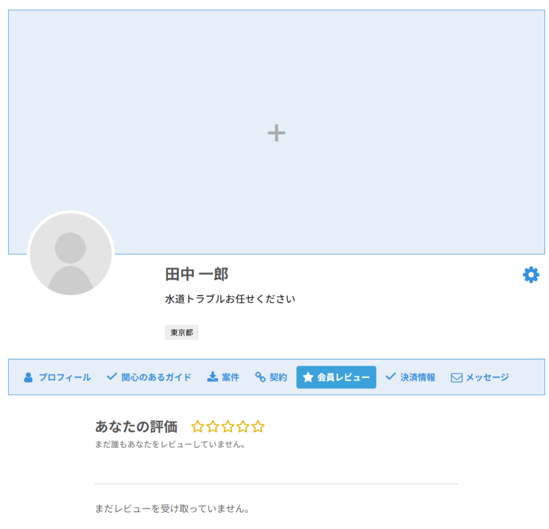Viewport: 549px width, 529px height.
Task: Click the person icon beside プロフィール
Action: click(28, 377)
